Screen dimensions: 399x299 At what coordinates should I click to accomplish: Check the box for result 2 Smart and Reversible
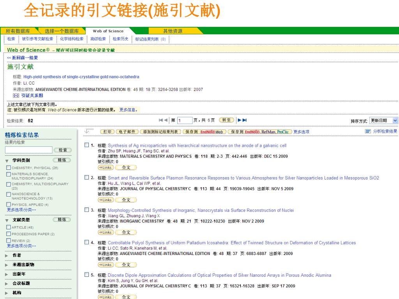87,178
